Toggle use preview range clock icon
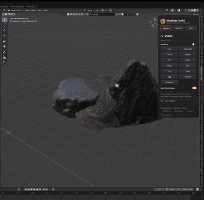Image resolution: width=204 pixels, height=200 pixels. 167,189
